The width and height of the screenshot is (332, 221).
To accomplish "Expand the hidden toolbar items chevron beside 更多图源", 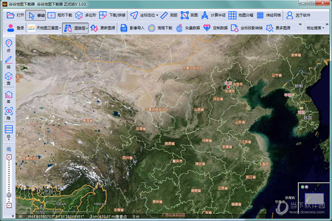I will point(300,24).
